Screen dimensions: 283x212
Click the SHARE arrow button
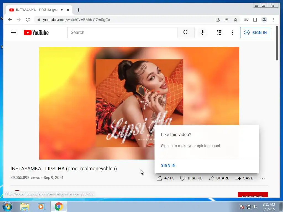coord(219,178)
